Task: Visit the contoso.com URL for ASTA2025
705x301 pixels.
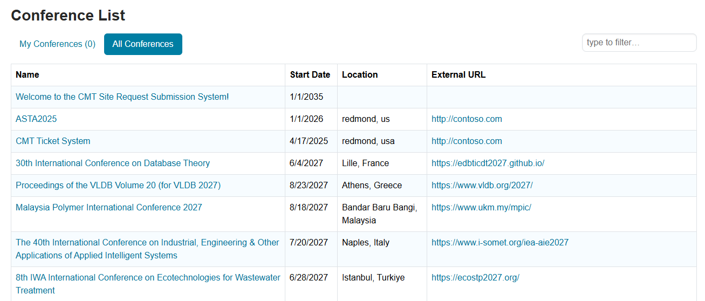Action: click(467, 119)
